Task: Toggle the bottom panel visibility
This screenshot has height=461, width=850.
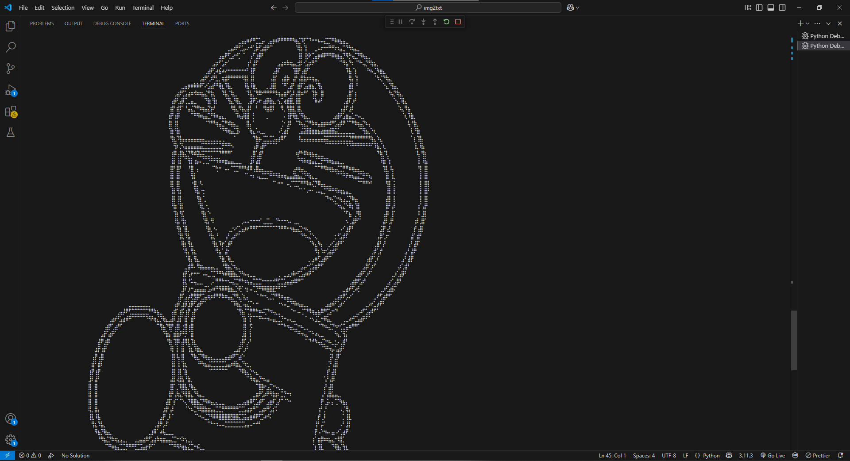Action: [x=771, y=8]
